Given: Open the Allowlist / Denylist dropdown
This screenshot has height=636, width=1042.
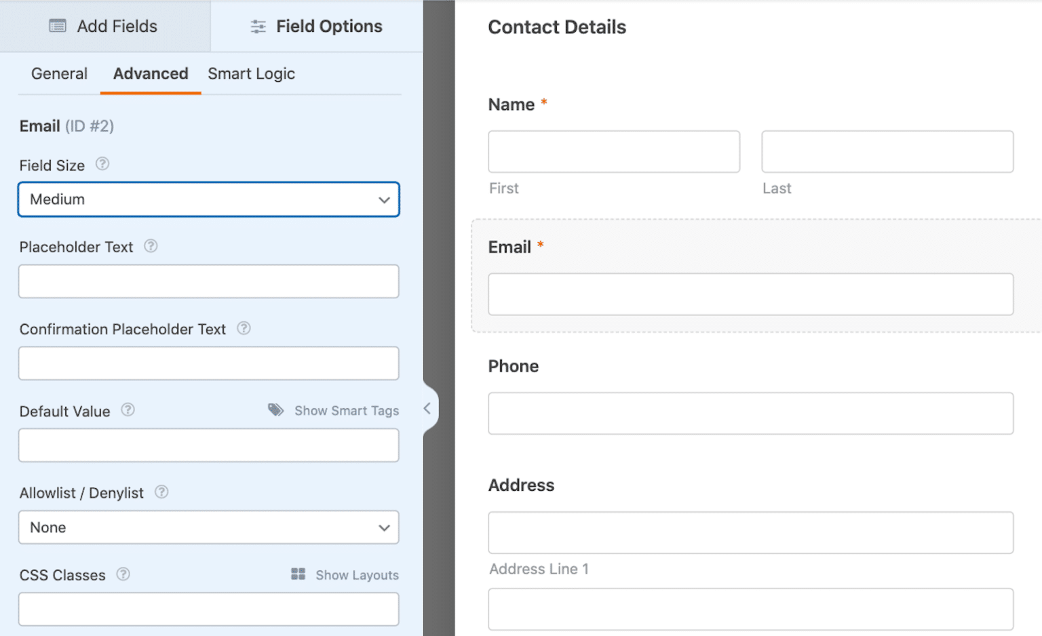Looking at the screenshot, I should pos(208,528).
